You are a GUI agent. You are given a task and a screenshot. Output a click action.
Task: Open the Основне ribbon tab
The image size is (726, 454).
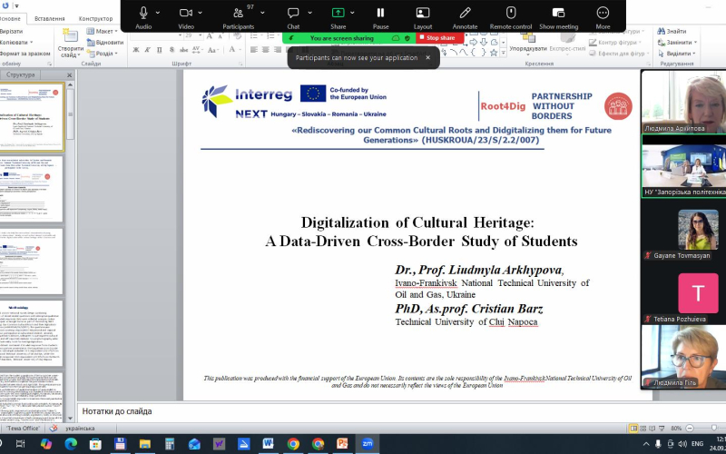tap(10, 18)
